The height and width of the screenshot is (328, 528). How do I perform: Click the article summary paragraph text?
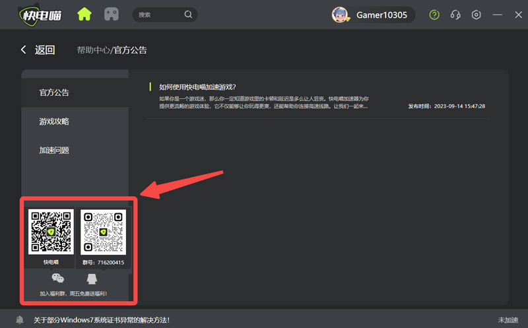pyautogui.click(x=264, y=102)
